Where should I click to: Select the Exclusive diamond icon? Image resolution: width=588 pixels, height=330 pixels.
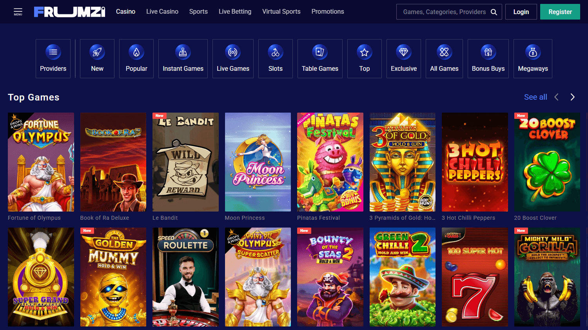point(403,51)
